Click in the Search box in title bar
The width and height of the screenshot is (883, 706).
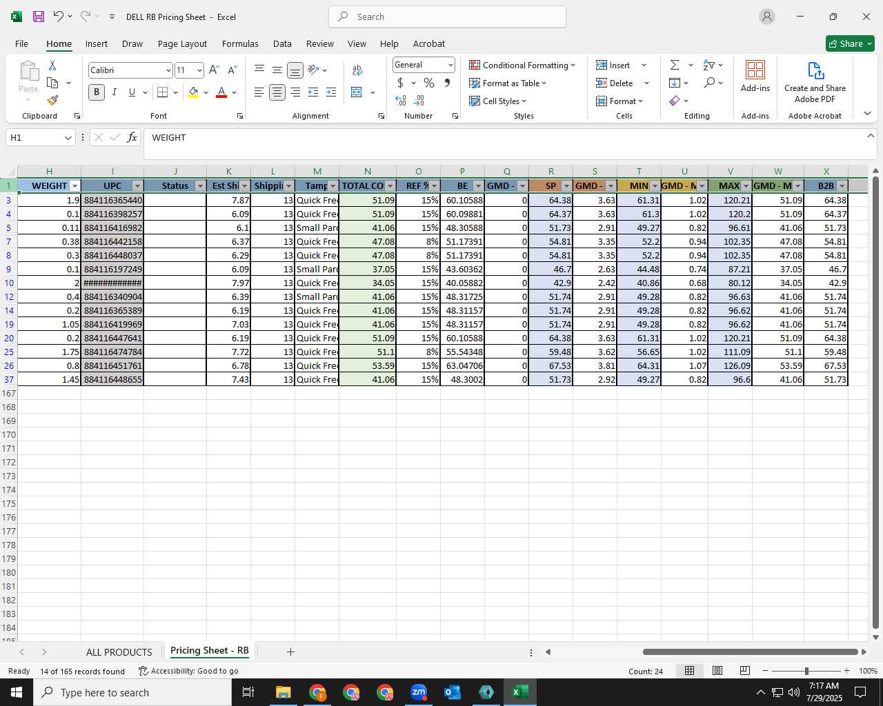click(447, 17)
